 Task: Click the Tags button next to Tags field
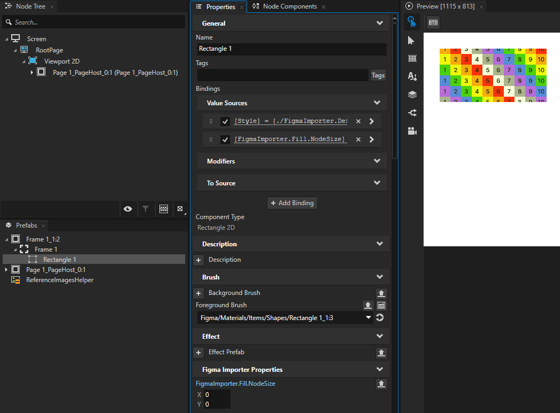[x=378, y=75]
